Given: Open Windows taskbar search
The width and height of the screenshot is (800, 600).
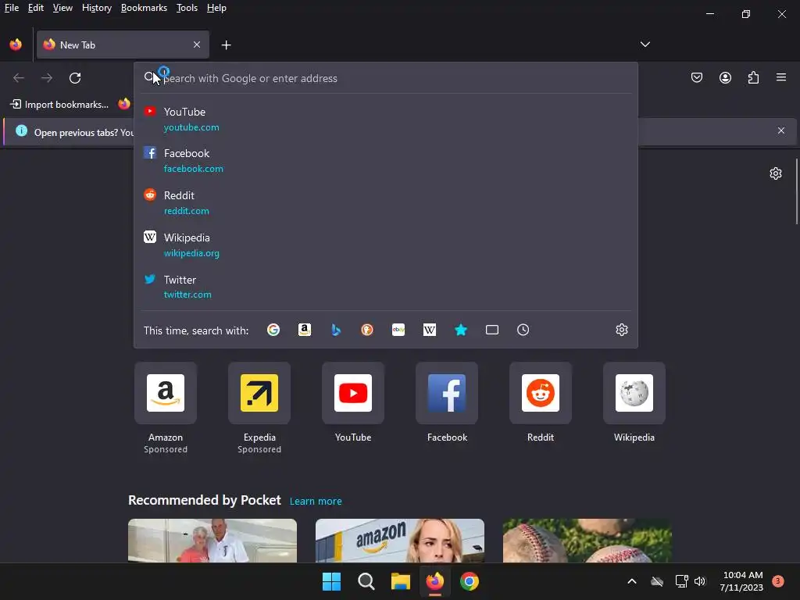Looking at the screenshot, I should [x=366, y=581].
